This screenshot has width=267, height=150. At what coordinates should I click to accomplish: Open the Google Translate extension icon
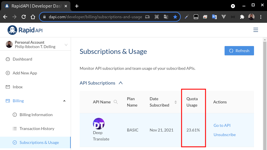point(214,17)
